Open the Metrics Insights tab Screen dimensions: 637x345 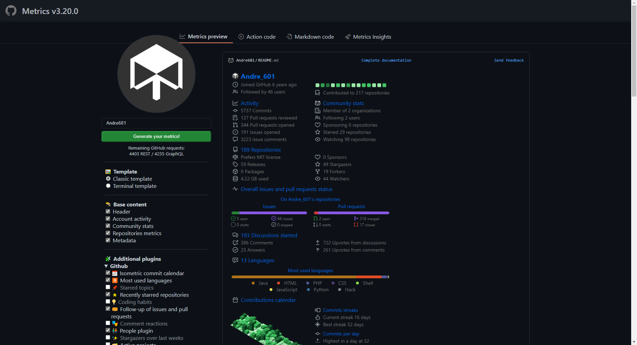pos(368,37)
